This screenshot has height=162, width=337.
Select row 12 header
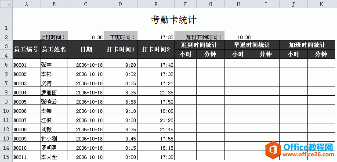click(x=6, y=128)
